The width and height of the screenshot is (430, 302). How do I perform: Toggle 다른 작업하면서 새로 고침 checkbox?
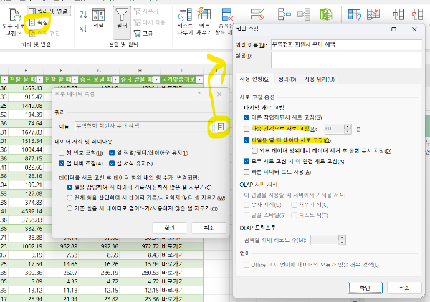click(247, 117)
